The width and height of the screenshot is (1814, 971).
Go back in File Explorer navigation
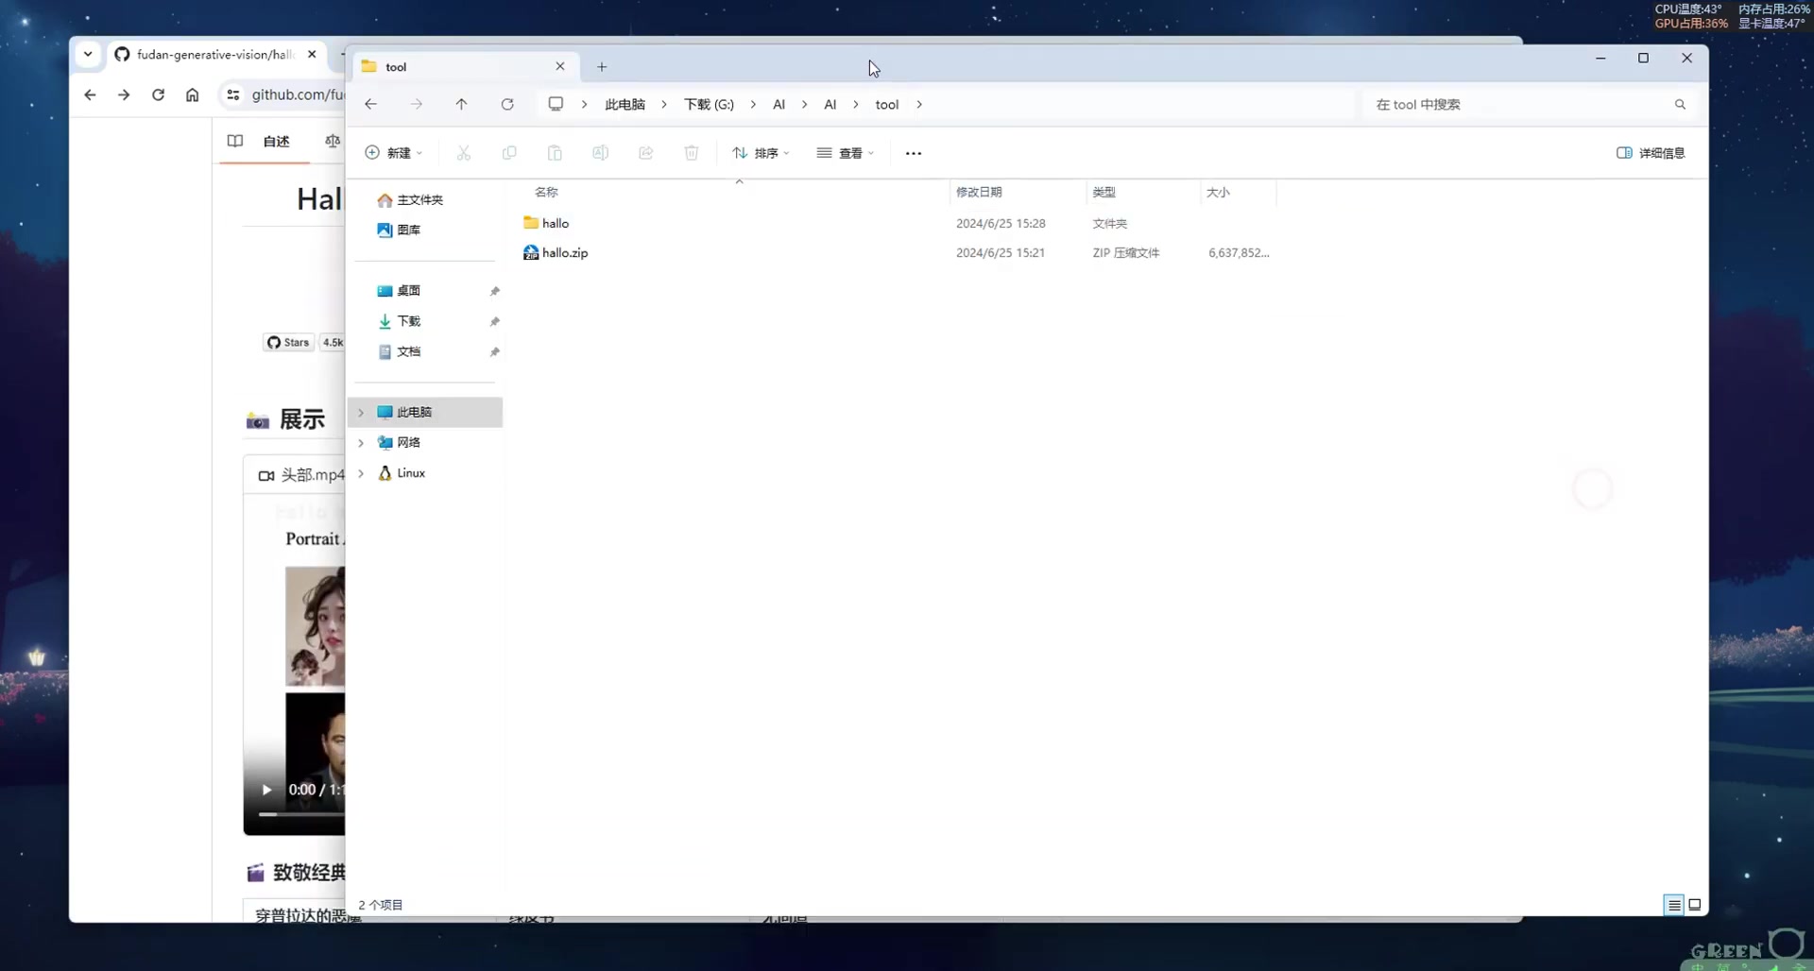tap(371, 104)
